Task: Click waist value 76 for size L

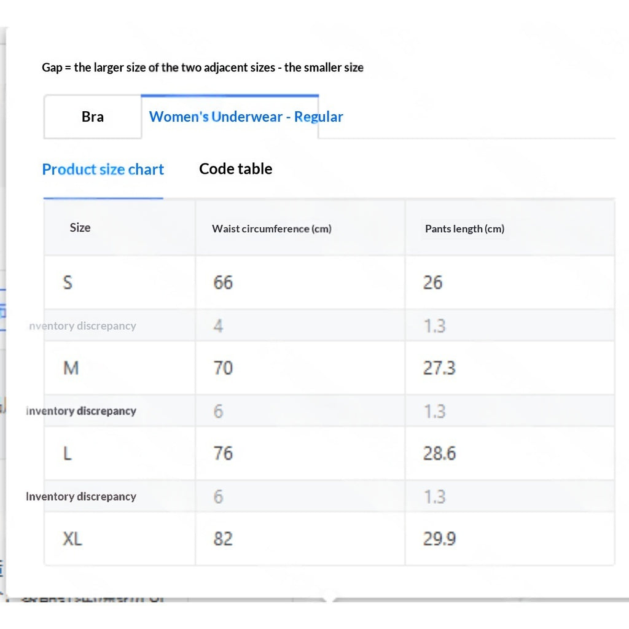Action: 223,453
